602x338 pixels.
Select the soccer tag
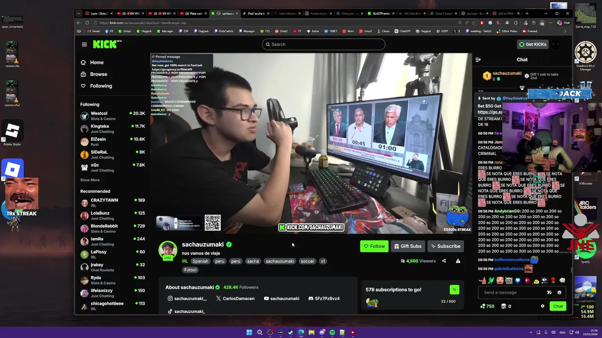click(307, 261)
